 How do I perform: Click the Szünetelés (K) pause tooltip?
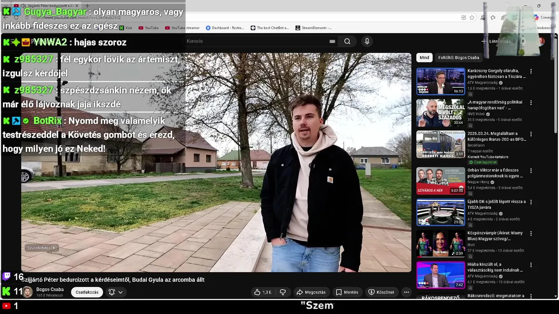41,248
